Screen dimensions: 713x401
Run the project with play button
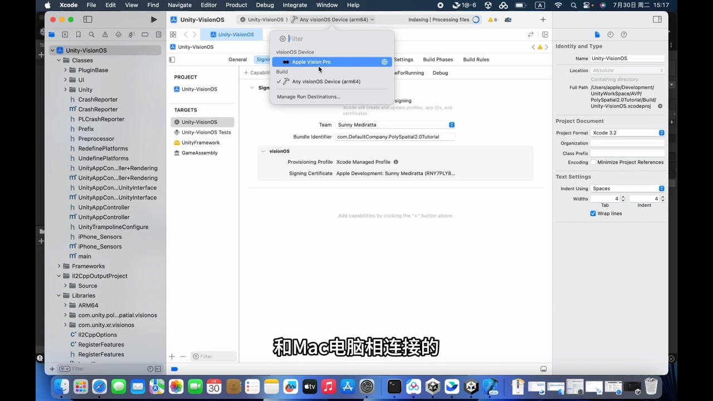[x=154, y=19]
